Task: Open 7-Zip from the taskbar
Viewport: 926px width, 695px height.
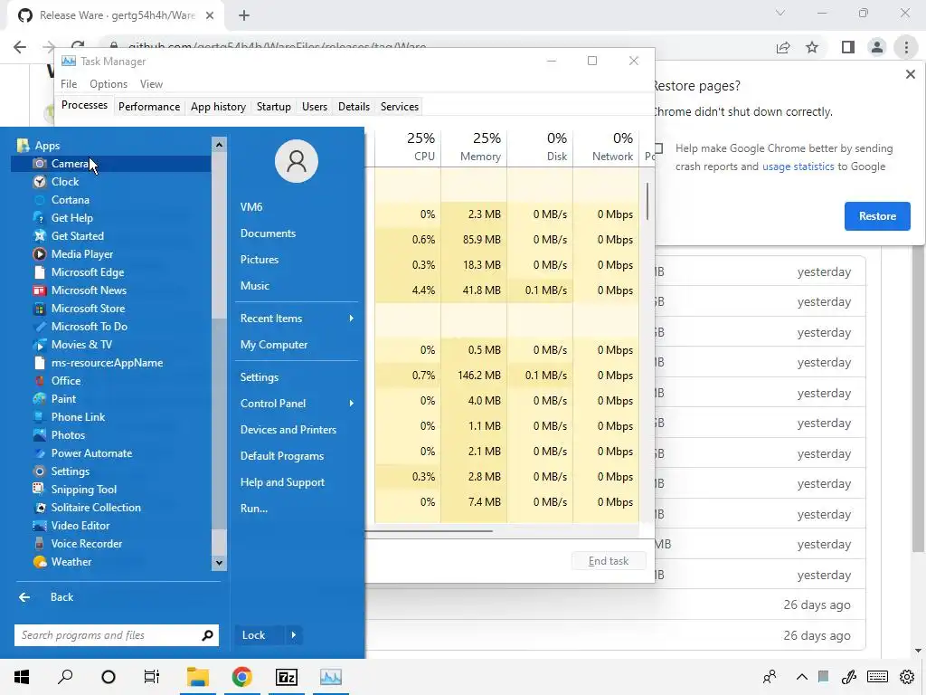Action: [287, 677]
